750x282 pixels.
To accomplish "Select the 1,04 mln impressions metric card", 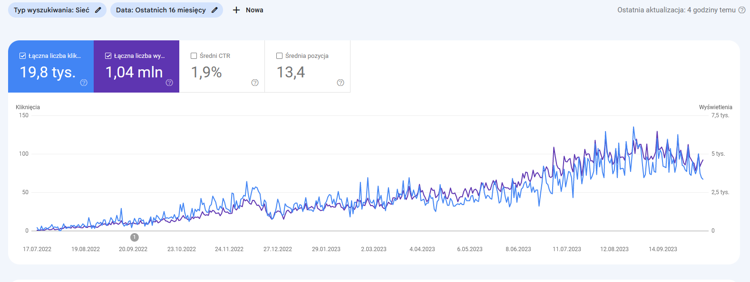I will click(134, 72).
